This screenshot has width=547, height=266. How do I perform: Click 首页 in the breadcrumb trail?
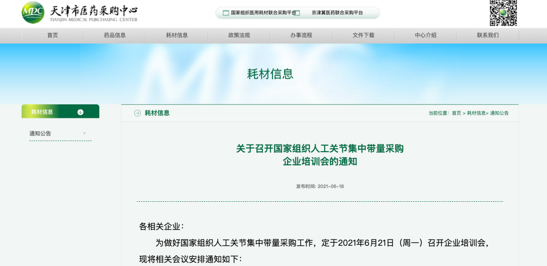click(456, 113)
